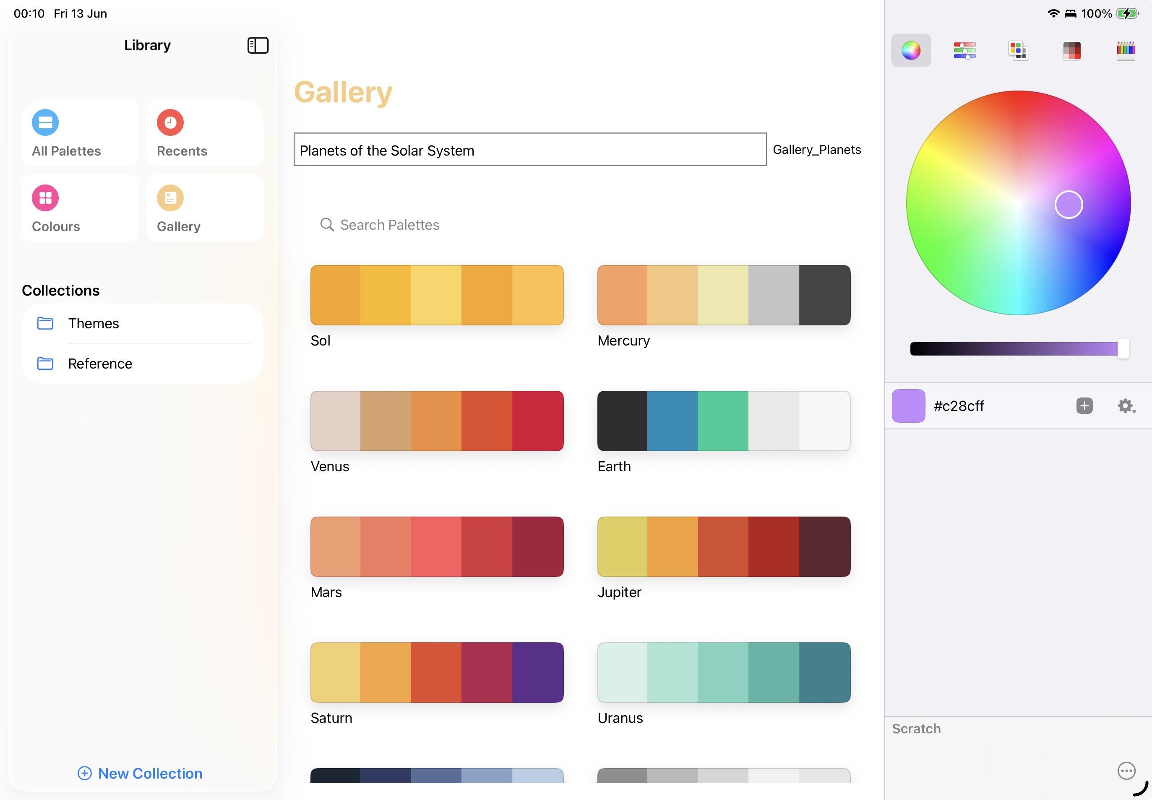The image size is (1152, 800).
Task: Click the Sol palette name label
Action: [x=320, y=341]
